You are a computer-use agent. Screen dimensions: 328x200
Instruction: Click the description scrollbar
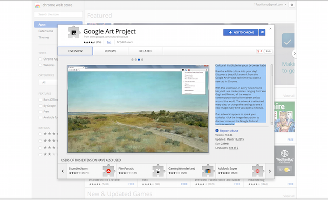click(x=272, y=94)
